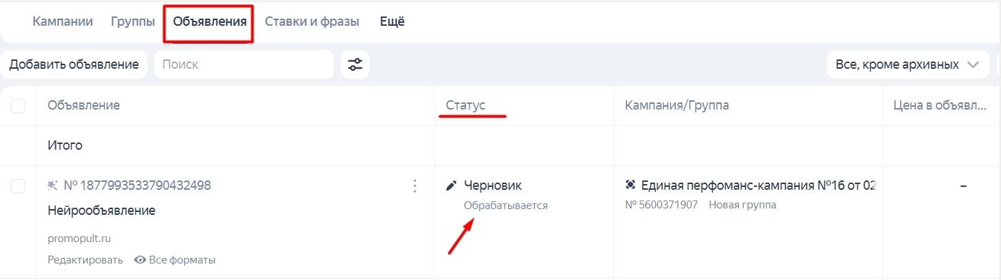Viewport: 1001px width, 280px height.
Task: Open the Ещё menu
Action: 392,21
